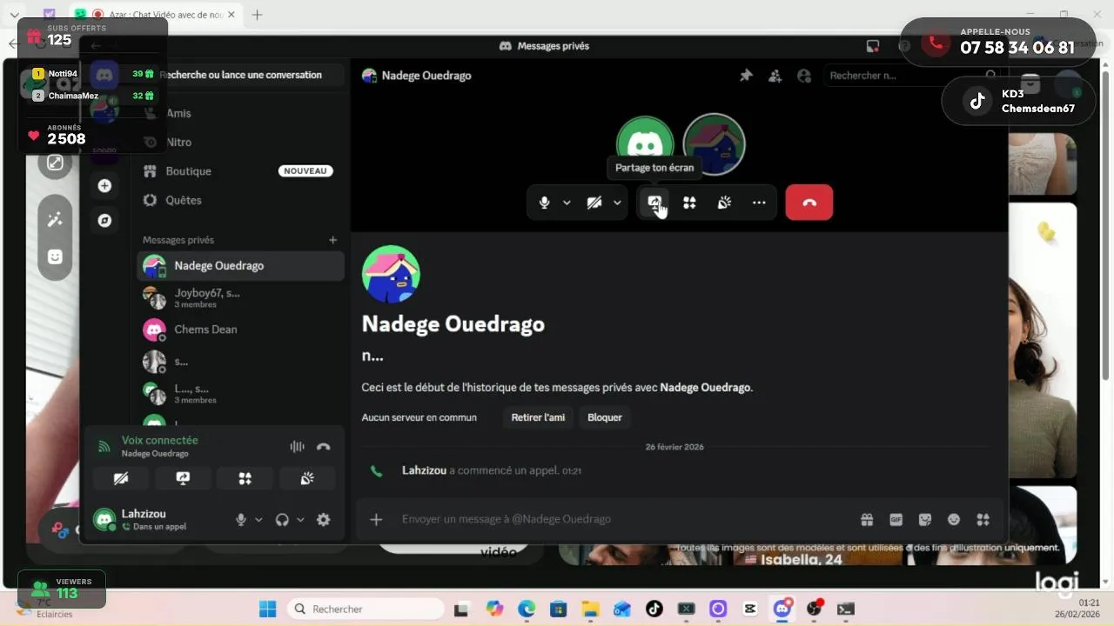Click the taskbar Rechercher search box
This screenshot has width=1114, height=626.
click(x=366, y=609)
